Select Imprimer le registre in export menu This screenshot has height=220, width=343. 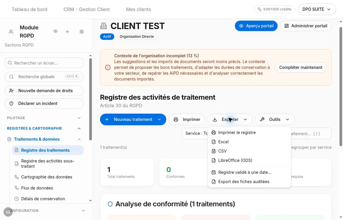tap(249, 133)
